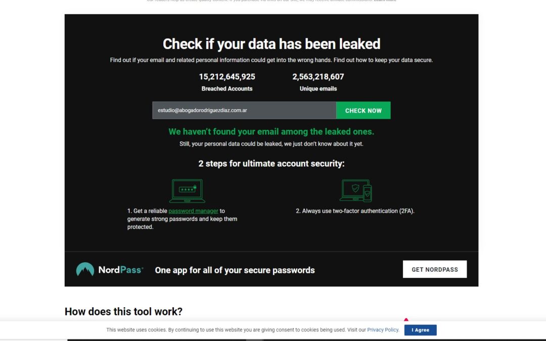Follow the password manager link

point(193,211)
